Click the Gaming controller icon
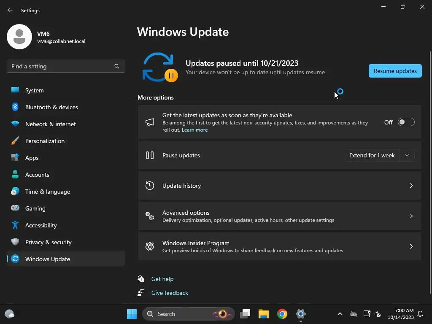This screenshot has width=432, height=324. point(15,208)
